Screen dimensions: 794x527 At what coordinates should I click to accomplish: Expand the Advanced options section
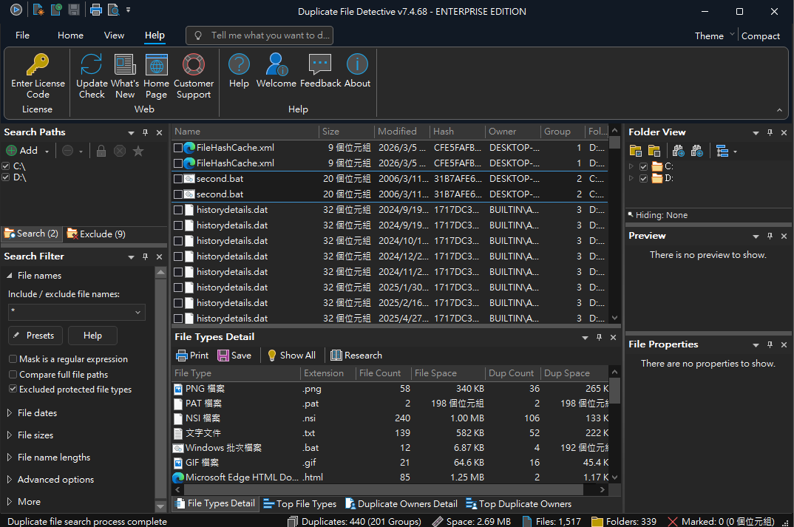click(55, 480)
